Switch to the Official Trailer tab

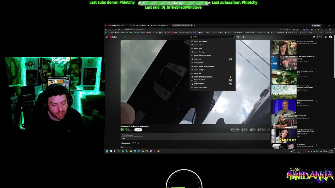tap(139, 26)
